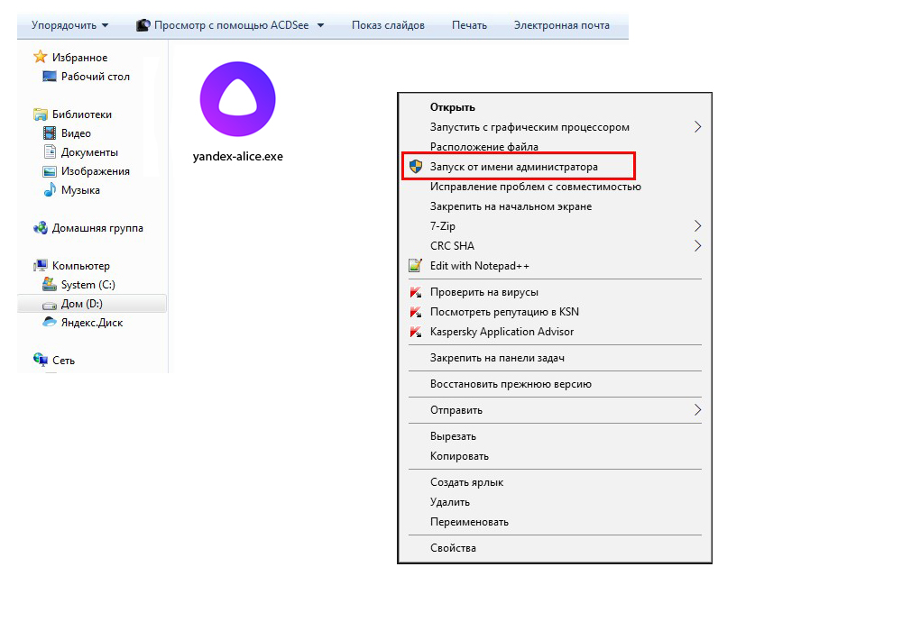Select the yandex-alice.exe purple icon
The height and width of the screenshot is (631, 902).
pyautogui.click(x=237, y=100)
